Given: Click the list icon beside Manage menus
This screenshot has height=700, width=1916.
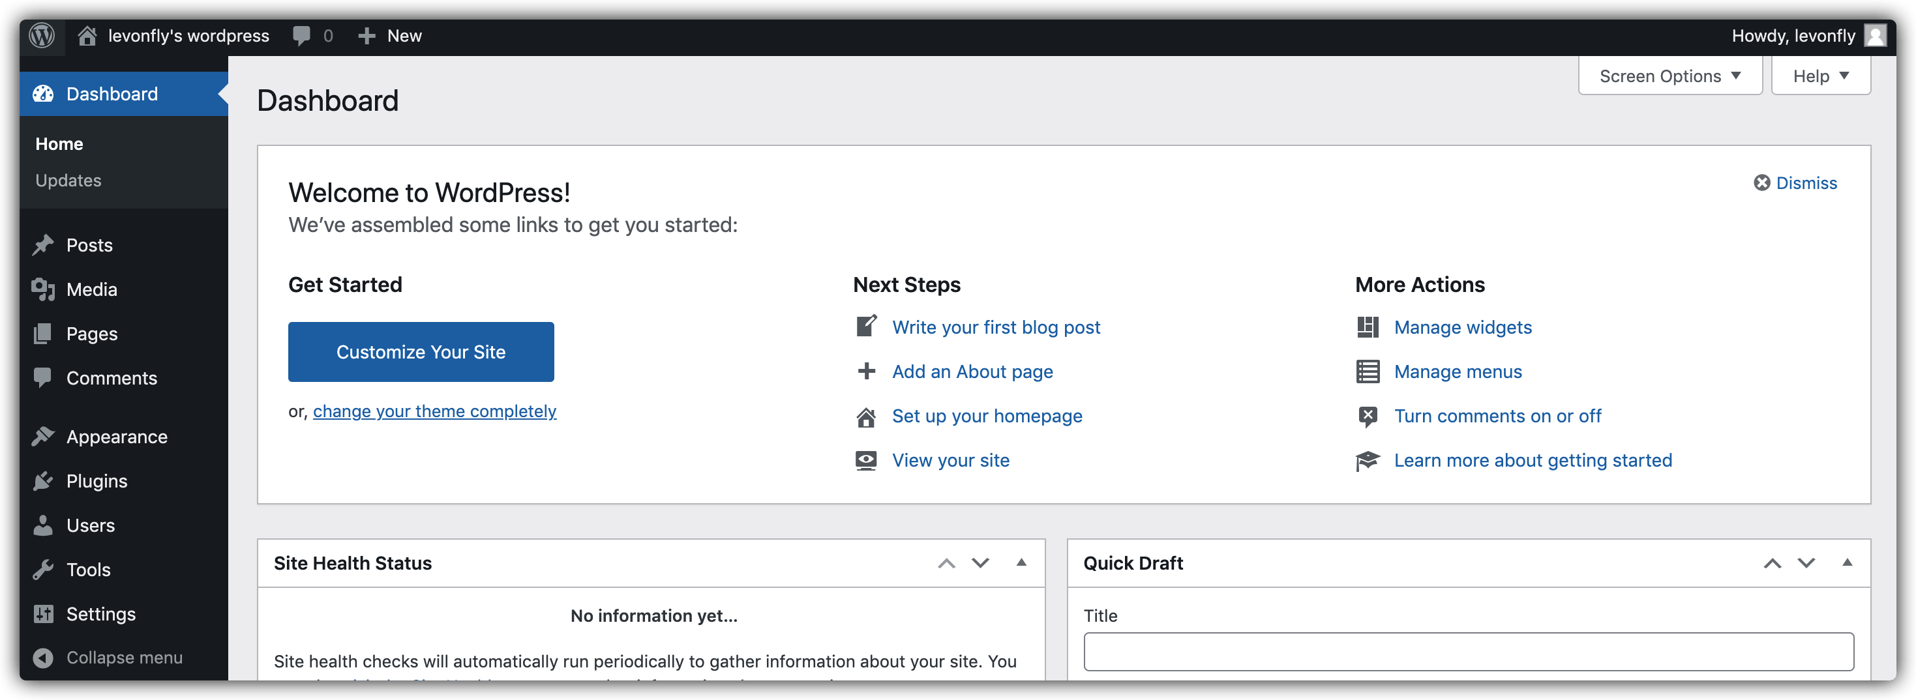Looking at the screenshot, I should (1367, 372).
